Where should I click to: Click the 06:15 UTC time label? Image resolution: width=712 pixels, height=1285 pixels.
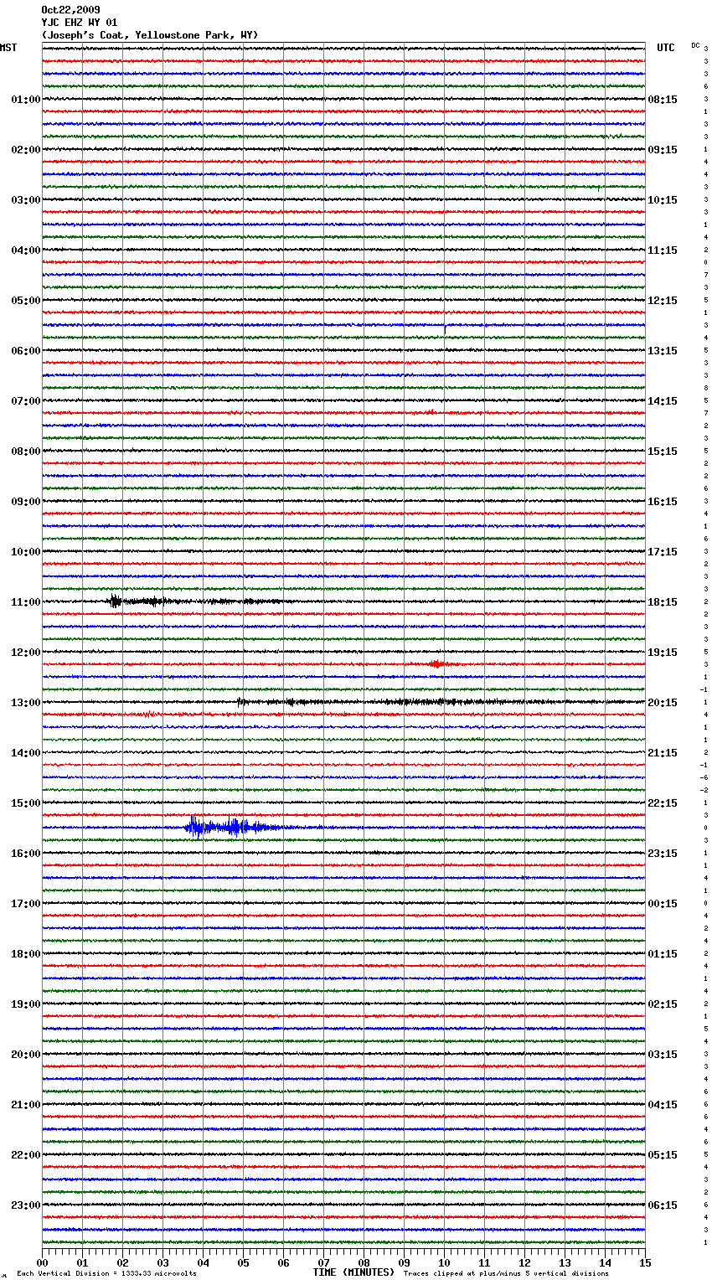pos(663,1205)
